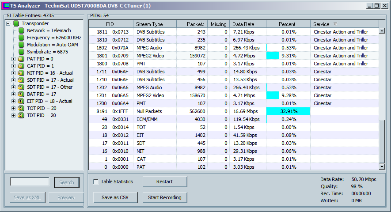Image resolution: width=391 pixels, height=212 pixels.
Task: Select the SDT row with 445 packets
Action: (x=234, y=143)
